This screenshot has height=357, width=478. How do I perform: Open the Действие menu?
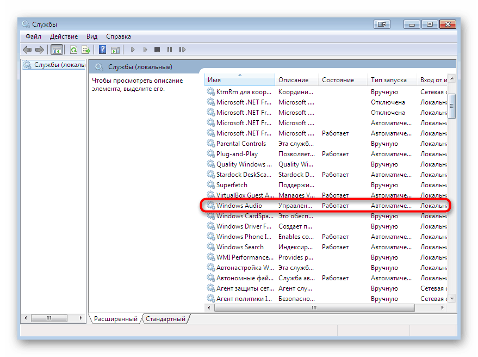coord(64,36)
